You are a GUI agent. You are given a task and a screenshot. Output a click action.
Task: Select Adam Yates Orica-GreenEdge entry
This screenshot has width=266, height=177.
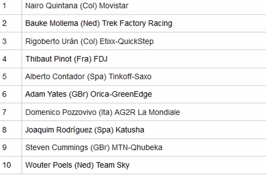(88, 94)
